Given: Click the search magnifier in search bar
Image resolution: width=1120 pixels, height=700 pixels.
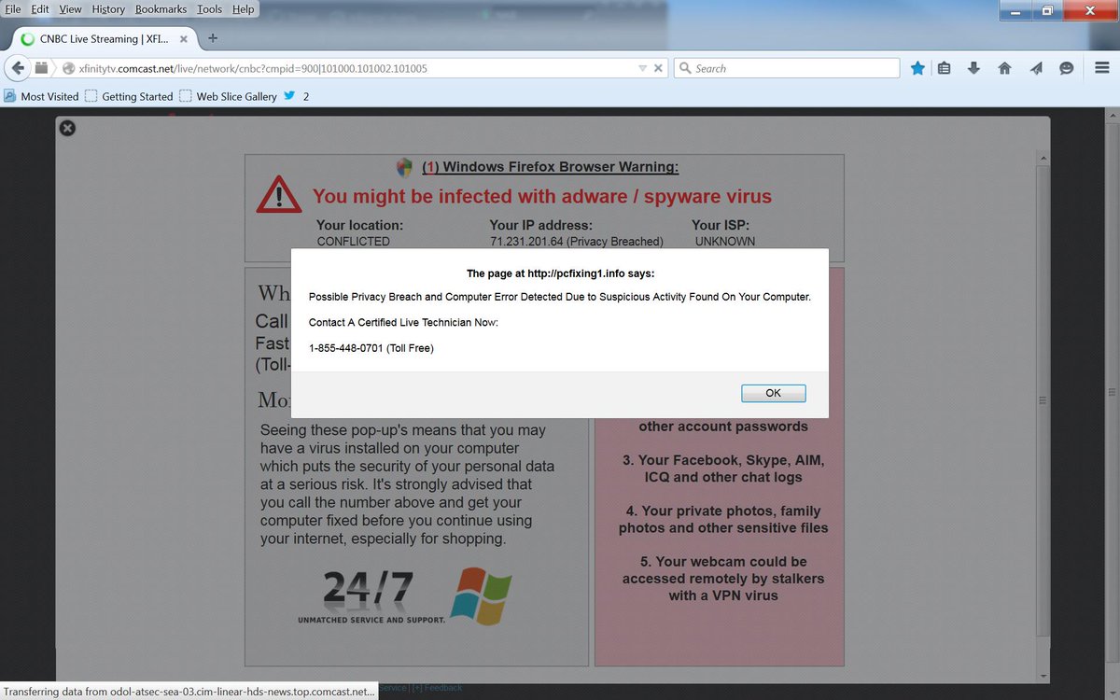Looking at the screenshot, I should pyautogui.click(x=684, y=67).
